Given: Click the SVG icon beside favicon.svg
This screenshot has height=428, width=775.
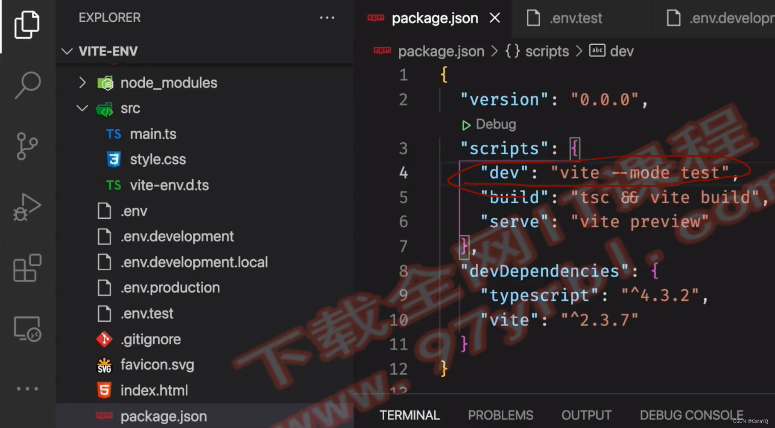Looking at the screenshot, I should pos(104,366).
